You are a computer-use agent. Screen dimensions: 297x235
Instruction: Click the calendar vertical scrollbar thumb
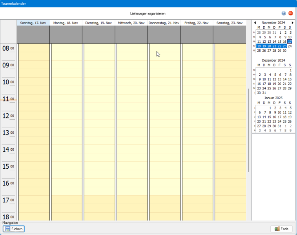249,130
